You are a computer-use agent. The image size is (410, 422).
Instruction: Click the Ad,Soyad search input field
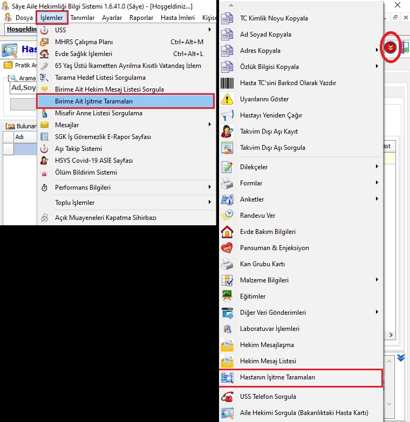23,88
